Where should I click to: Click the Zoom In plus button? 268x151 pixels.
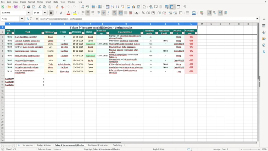(259, 149)
